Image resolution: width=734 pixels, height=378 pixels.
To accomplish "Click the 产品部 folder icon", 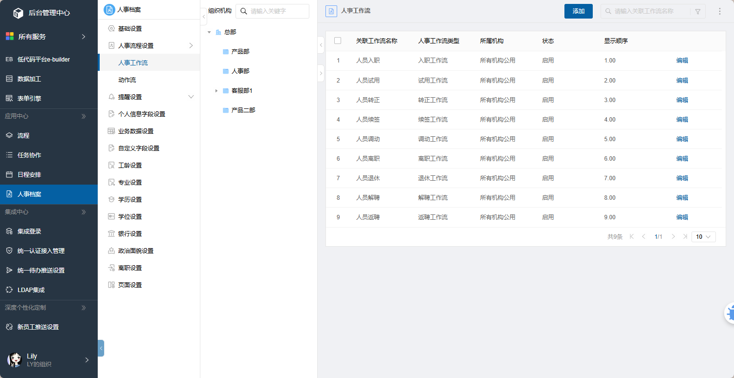I will click(225, 52).
